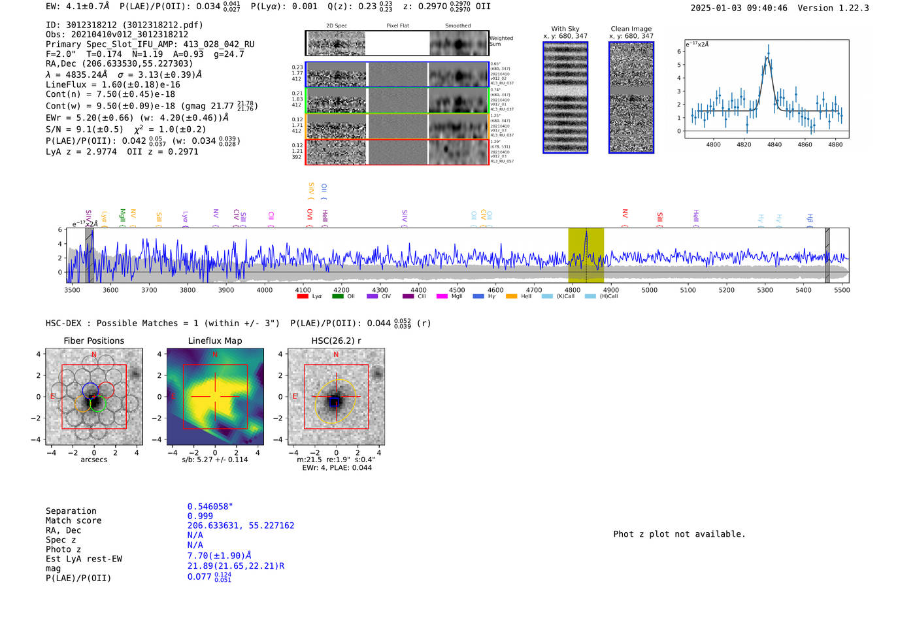915x623 pixels.
Task: Open the HSC(26.2) r cutout image
Action: (x=336, y=397)
